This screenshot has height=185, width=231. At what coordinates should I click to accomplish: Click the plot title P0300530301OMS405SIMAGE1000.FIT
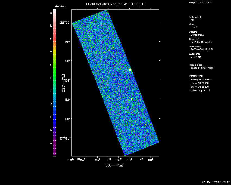[x=115, y=4]
